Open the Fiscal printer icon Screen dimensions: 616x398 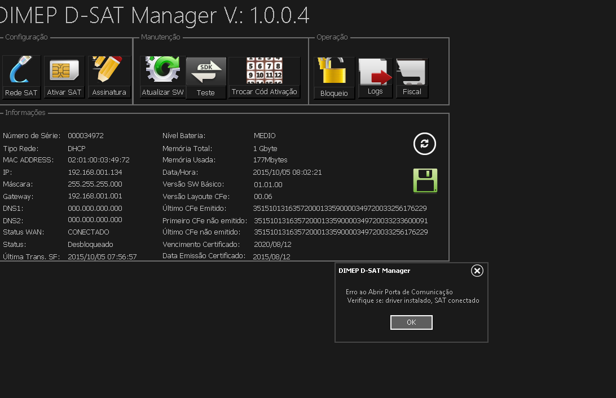(412, 78)
